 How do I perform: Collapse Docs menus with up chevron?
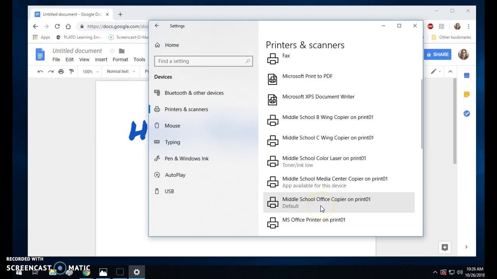(x=450, y=71)
